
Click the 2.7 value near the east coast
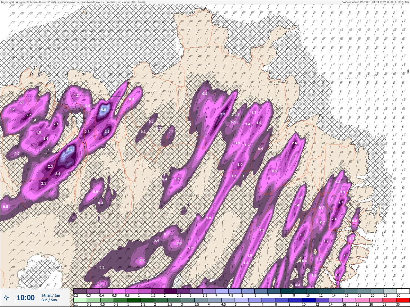341,202
